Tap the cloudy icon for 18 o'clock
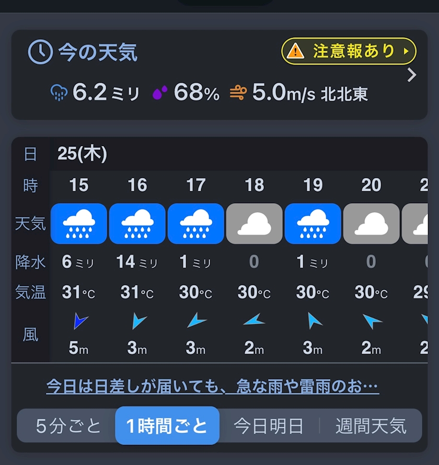The image size is (439, 465). click(x=255, y=224)
